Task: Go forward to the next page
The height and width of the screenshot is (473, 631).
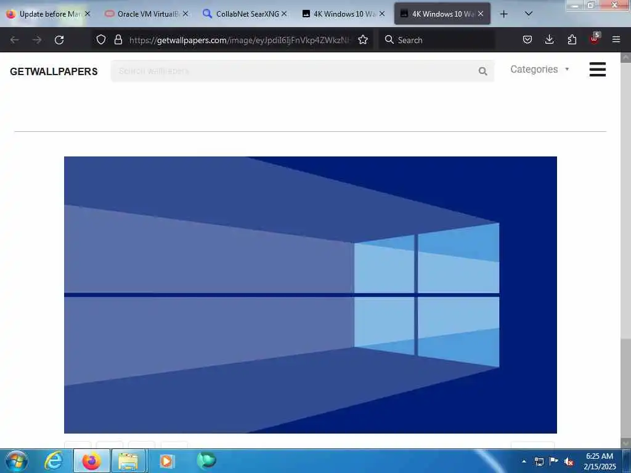Action: click(x=37, y=40)
